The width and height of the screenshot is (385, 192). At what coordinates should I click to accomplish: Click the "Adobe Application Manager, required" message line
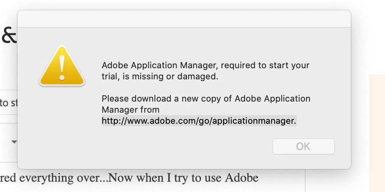[205, 65]
